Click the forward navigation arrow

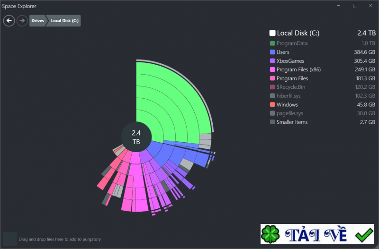click(x=22, y=21)
